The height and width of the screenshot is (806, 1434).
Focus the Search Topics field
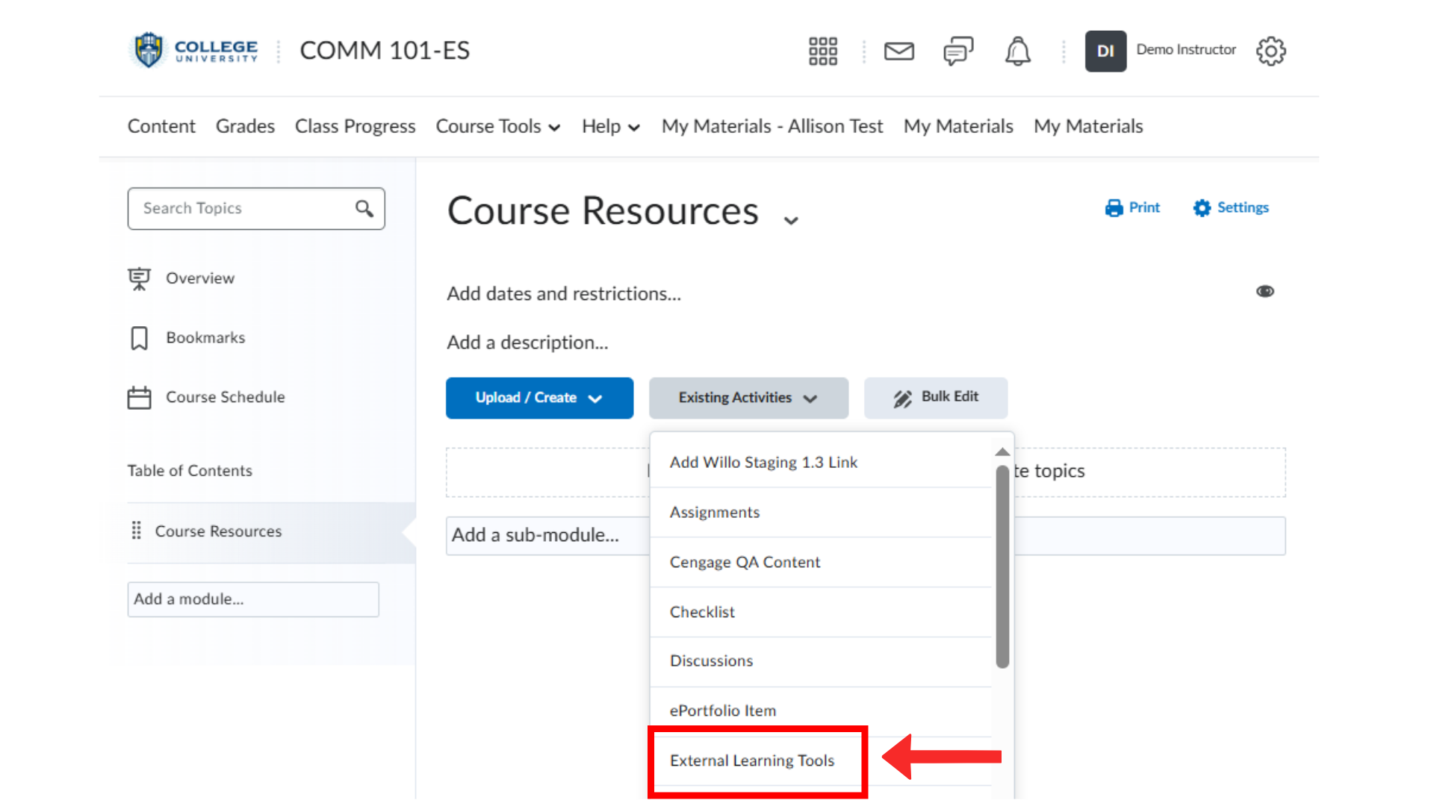click(x=256, y=208)
